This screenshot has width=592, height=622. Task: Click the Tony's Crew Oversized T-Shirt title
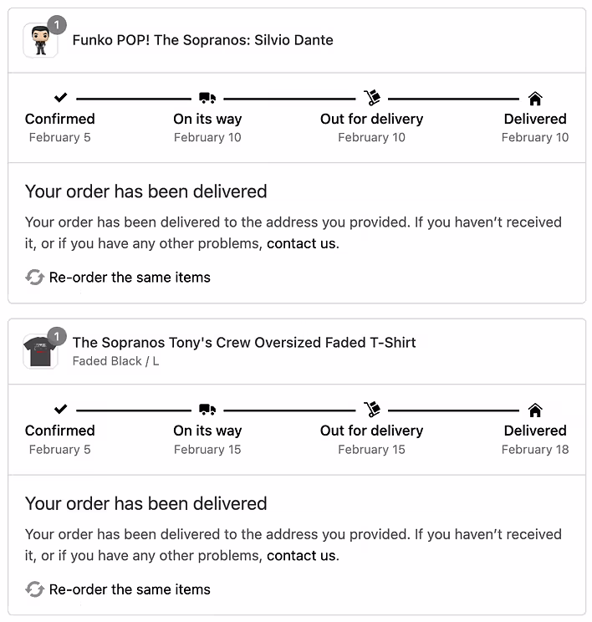(x=244, y=342)
